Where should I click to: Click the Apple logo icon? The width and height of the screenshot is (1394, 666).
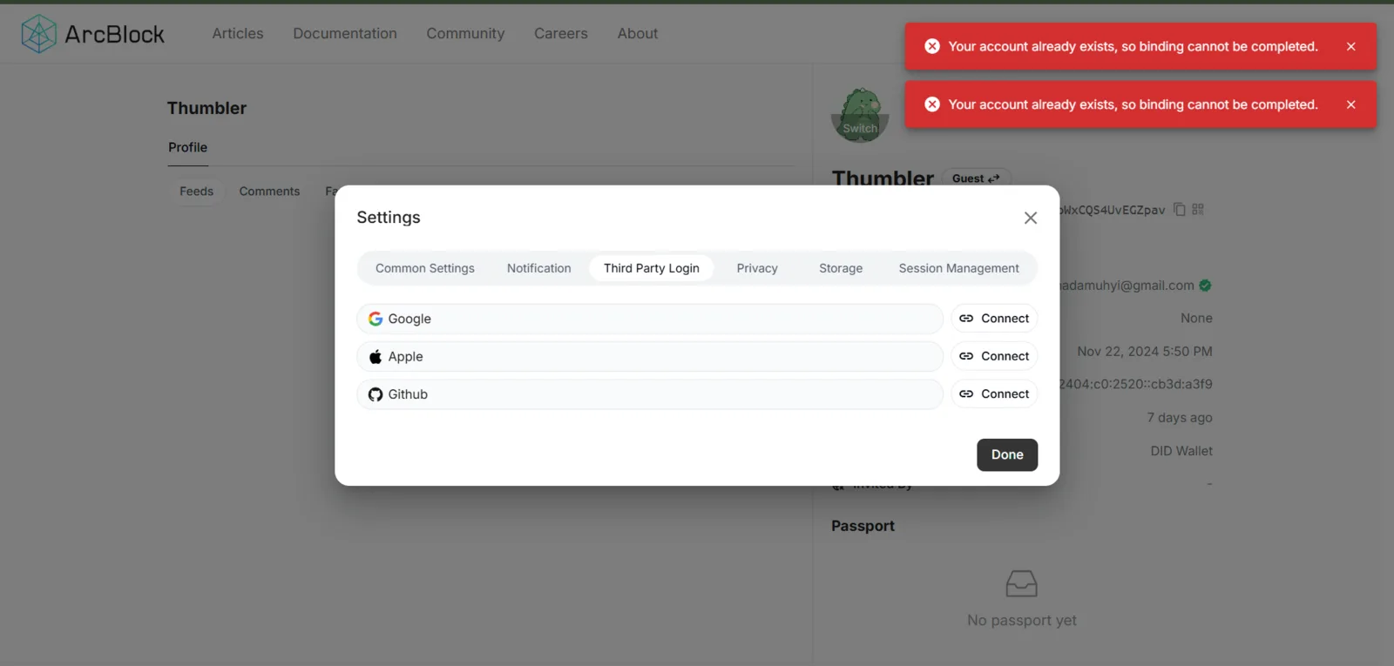point(376,356)
